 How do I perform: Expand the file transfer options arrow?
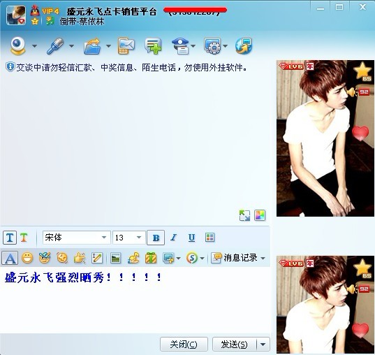[x=108, y=45]
